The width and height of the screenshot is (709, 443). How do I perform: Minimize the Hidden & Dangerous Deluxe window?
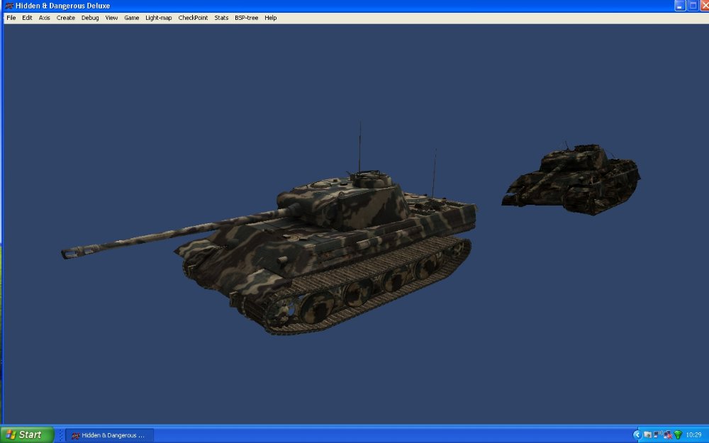pyautogui.click(x=680, y=6)
